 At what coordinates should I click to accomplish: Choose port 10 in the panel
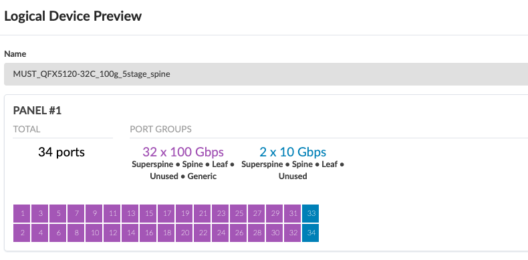94,233
